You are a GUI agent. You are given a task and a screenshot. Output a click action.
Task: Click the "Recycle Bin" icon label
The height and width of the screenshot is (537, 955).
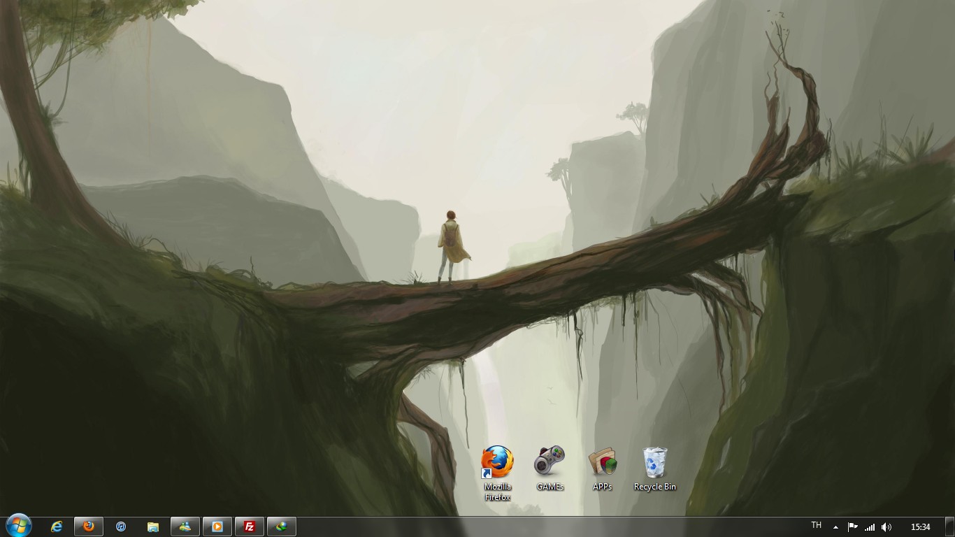tap(655, 487)
